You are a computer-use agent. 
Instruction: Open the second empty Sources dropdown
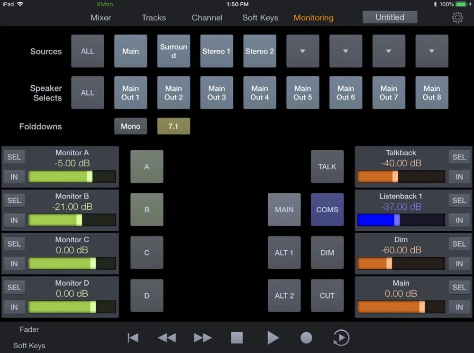pos(346,51)
